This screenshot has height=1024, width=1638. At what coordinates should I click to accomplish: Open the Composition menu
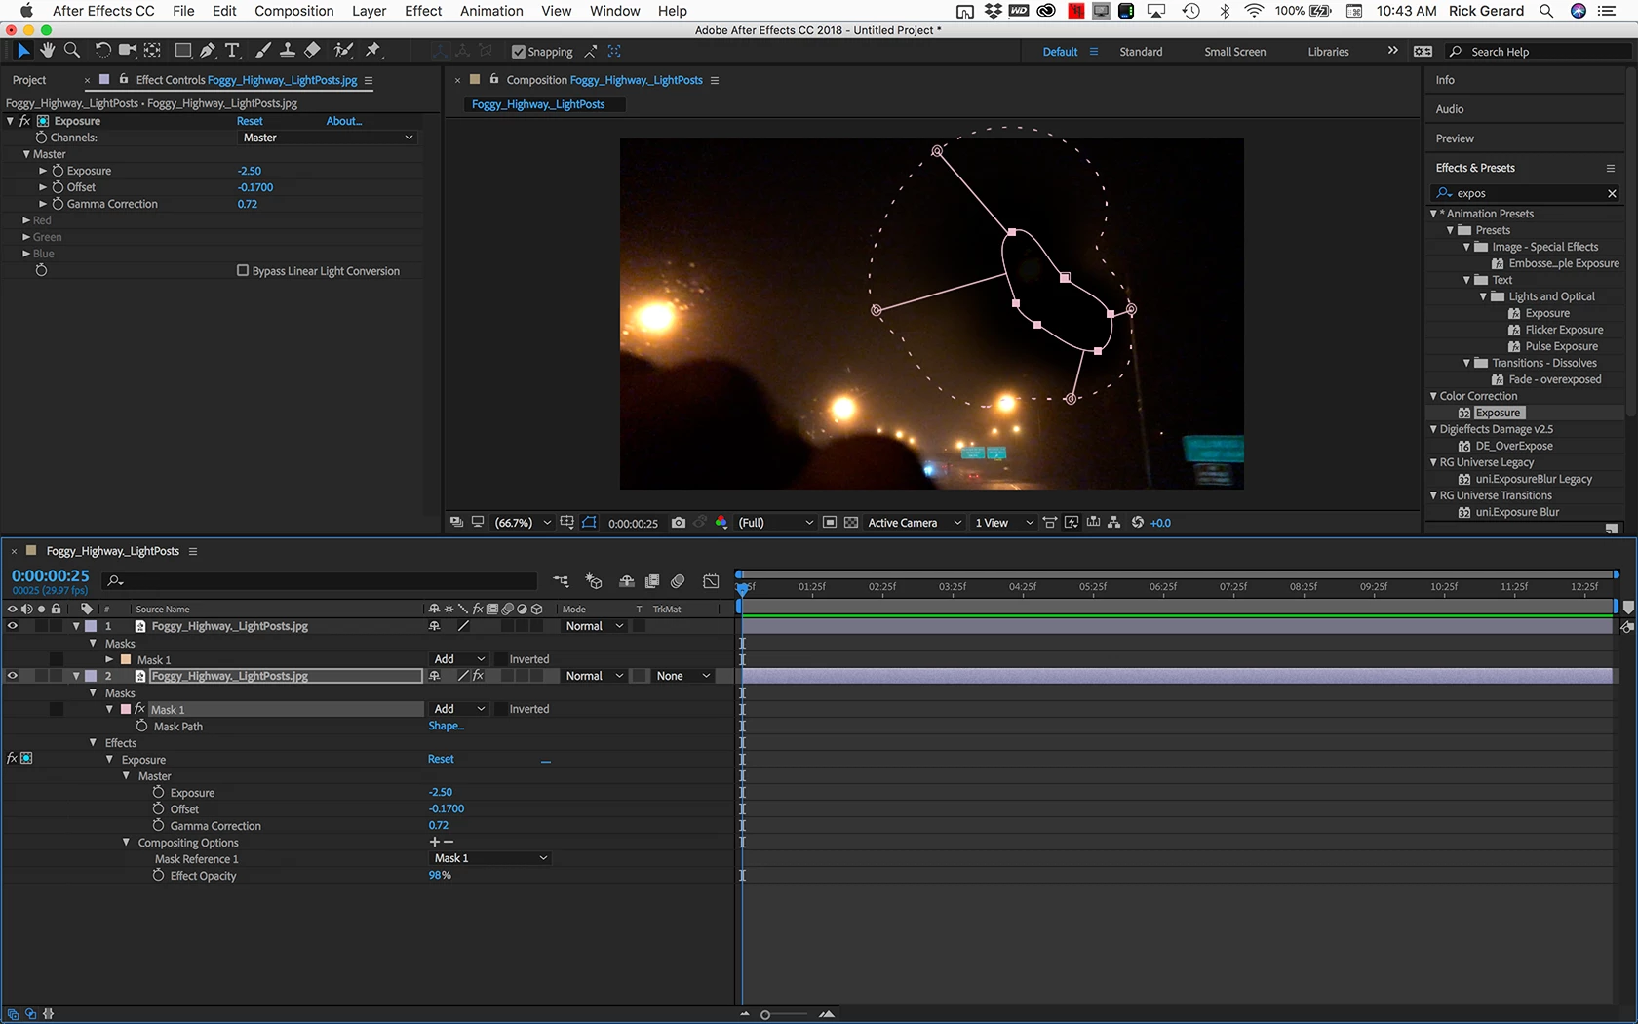click(293, 11)
